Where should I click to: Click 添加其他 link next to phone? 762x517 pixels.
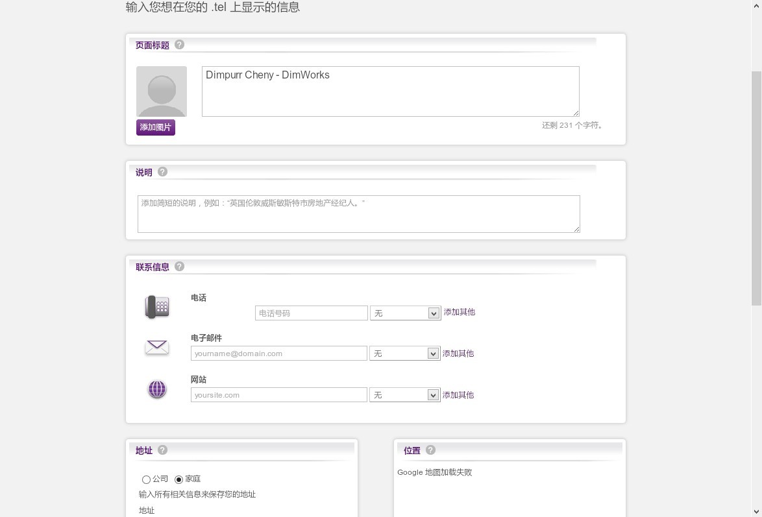(460, 312)
